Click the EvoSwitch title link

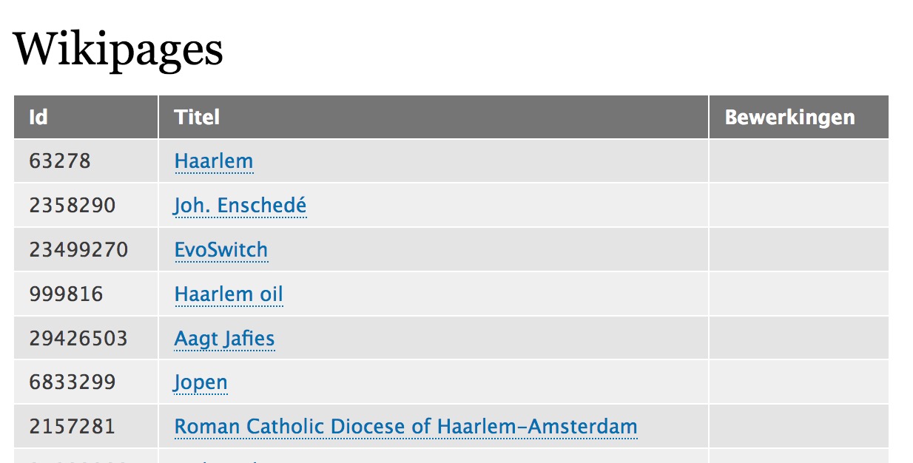pos(220,250)
